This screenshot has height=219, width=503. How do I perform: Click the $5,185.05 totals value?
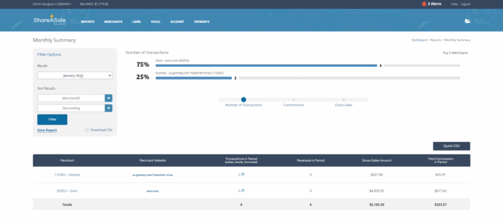pos(376,205)
